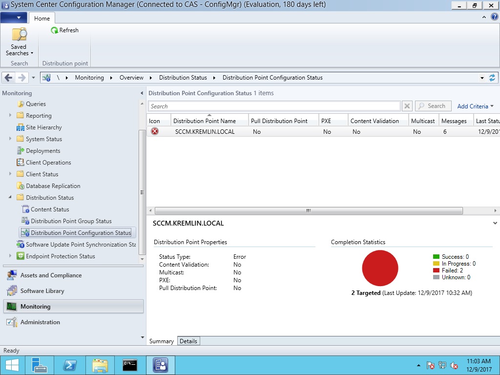Select the SCCM.KREMLIN.LOCAL row name
The image size is (500, 375).
[x=205, y=132]
